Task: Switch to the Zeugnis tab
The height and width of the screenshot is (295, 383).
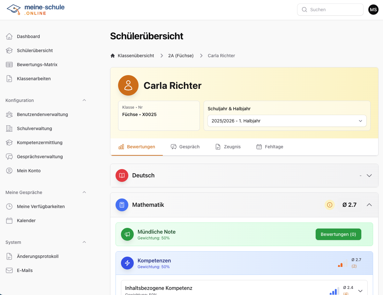Action: pyautogui.click(x=228, y=146)
